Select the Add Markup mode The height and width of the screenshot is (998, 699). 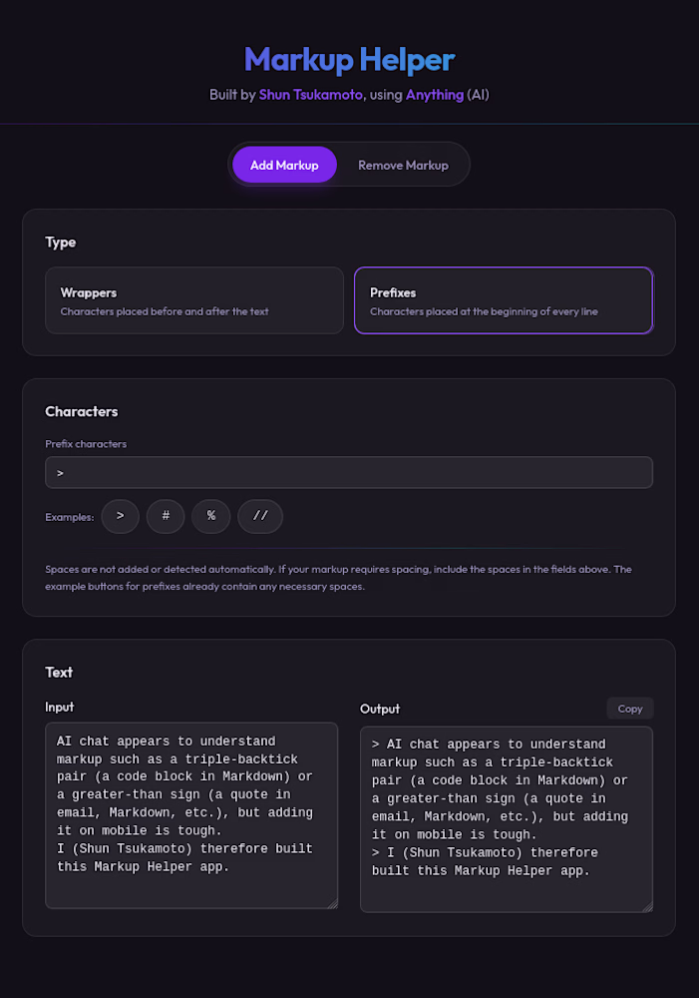click(284, 165)
